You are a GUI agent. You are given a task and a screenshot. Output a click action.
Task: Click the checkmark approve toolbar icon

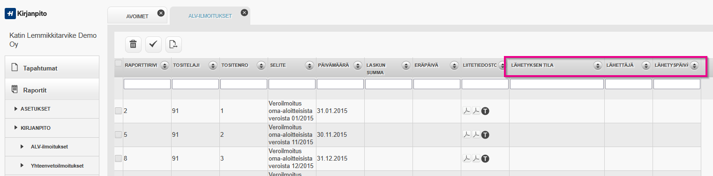click(153, 44)
